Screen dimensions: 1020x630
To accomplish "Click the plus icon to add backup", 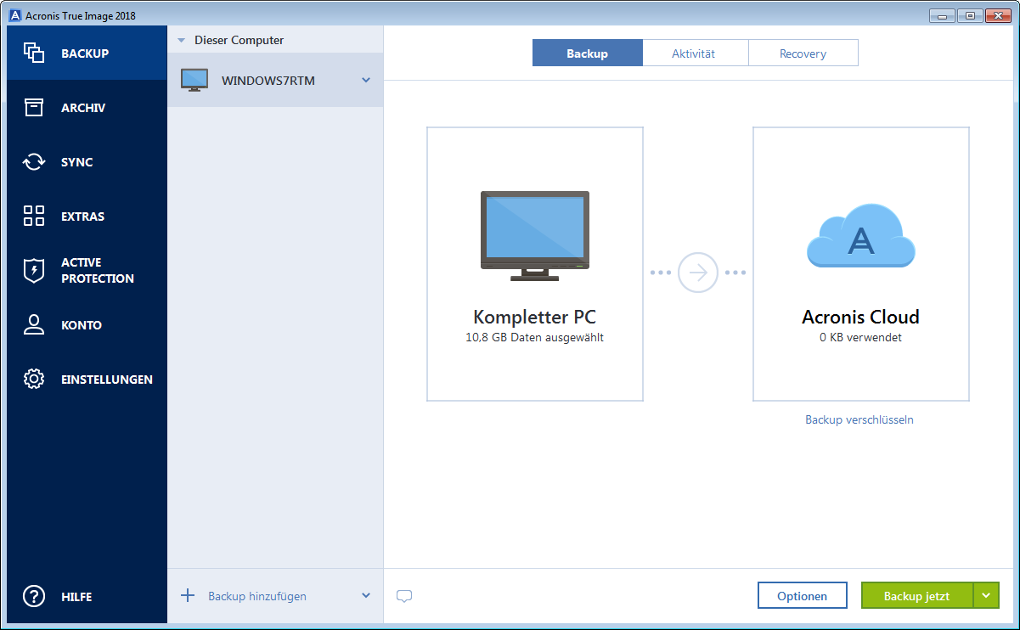I will (x=188, y=595).
